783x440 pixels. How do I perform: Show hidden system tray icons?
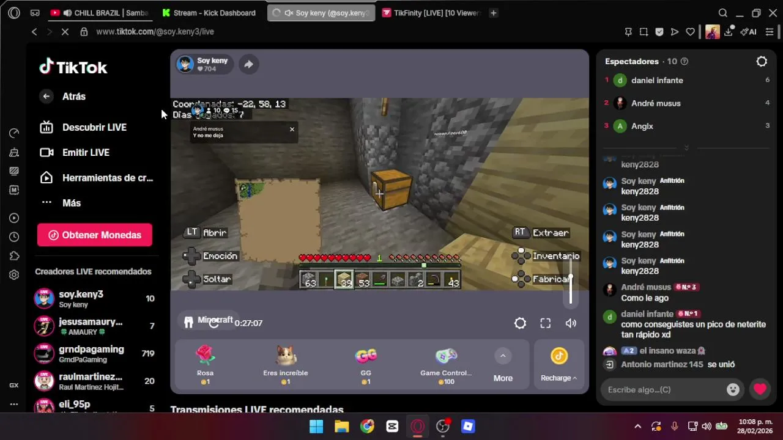coord(637,426)
